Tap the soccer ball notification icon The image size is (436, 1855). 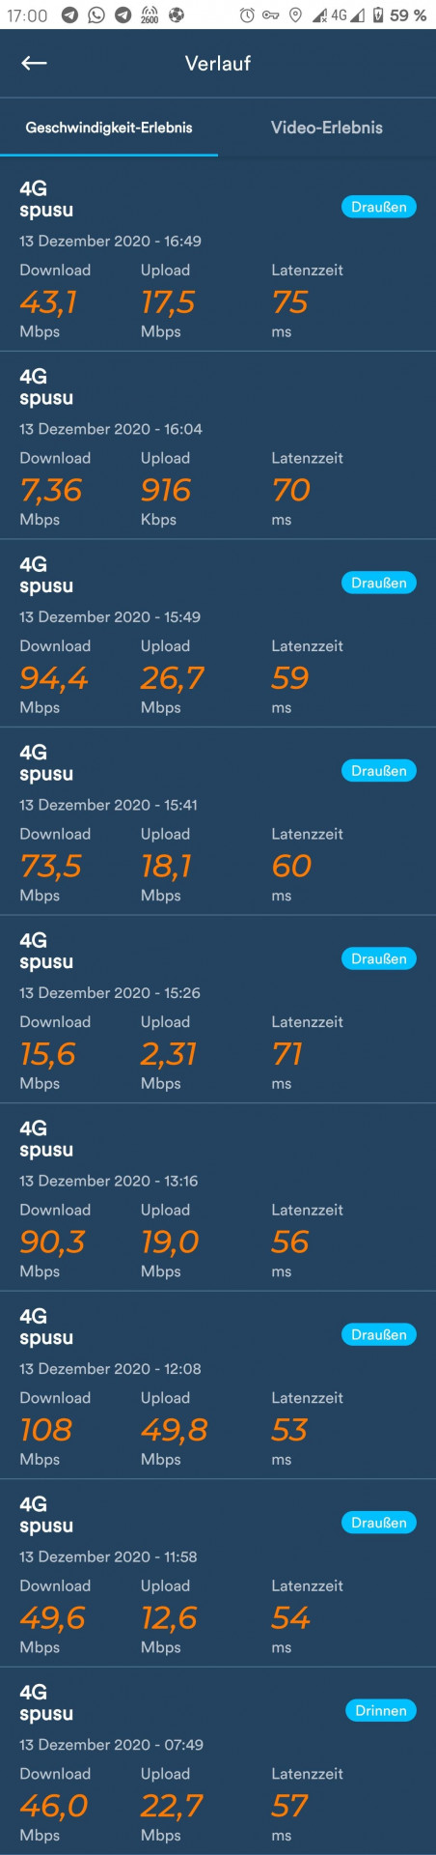176,14
